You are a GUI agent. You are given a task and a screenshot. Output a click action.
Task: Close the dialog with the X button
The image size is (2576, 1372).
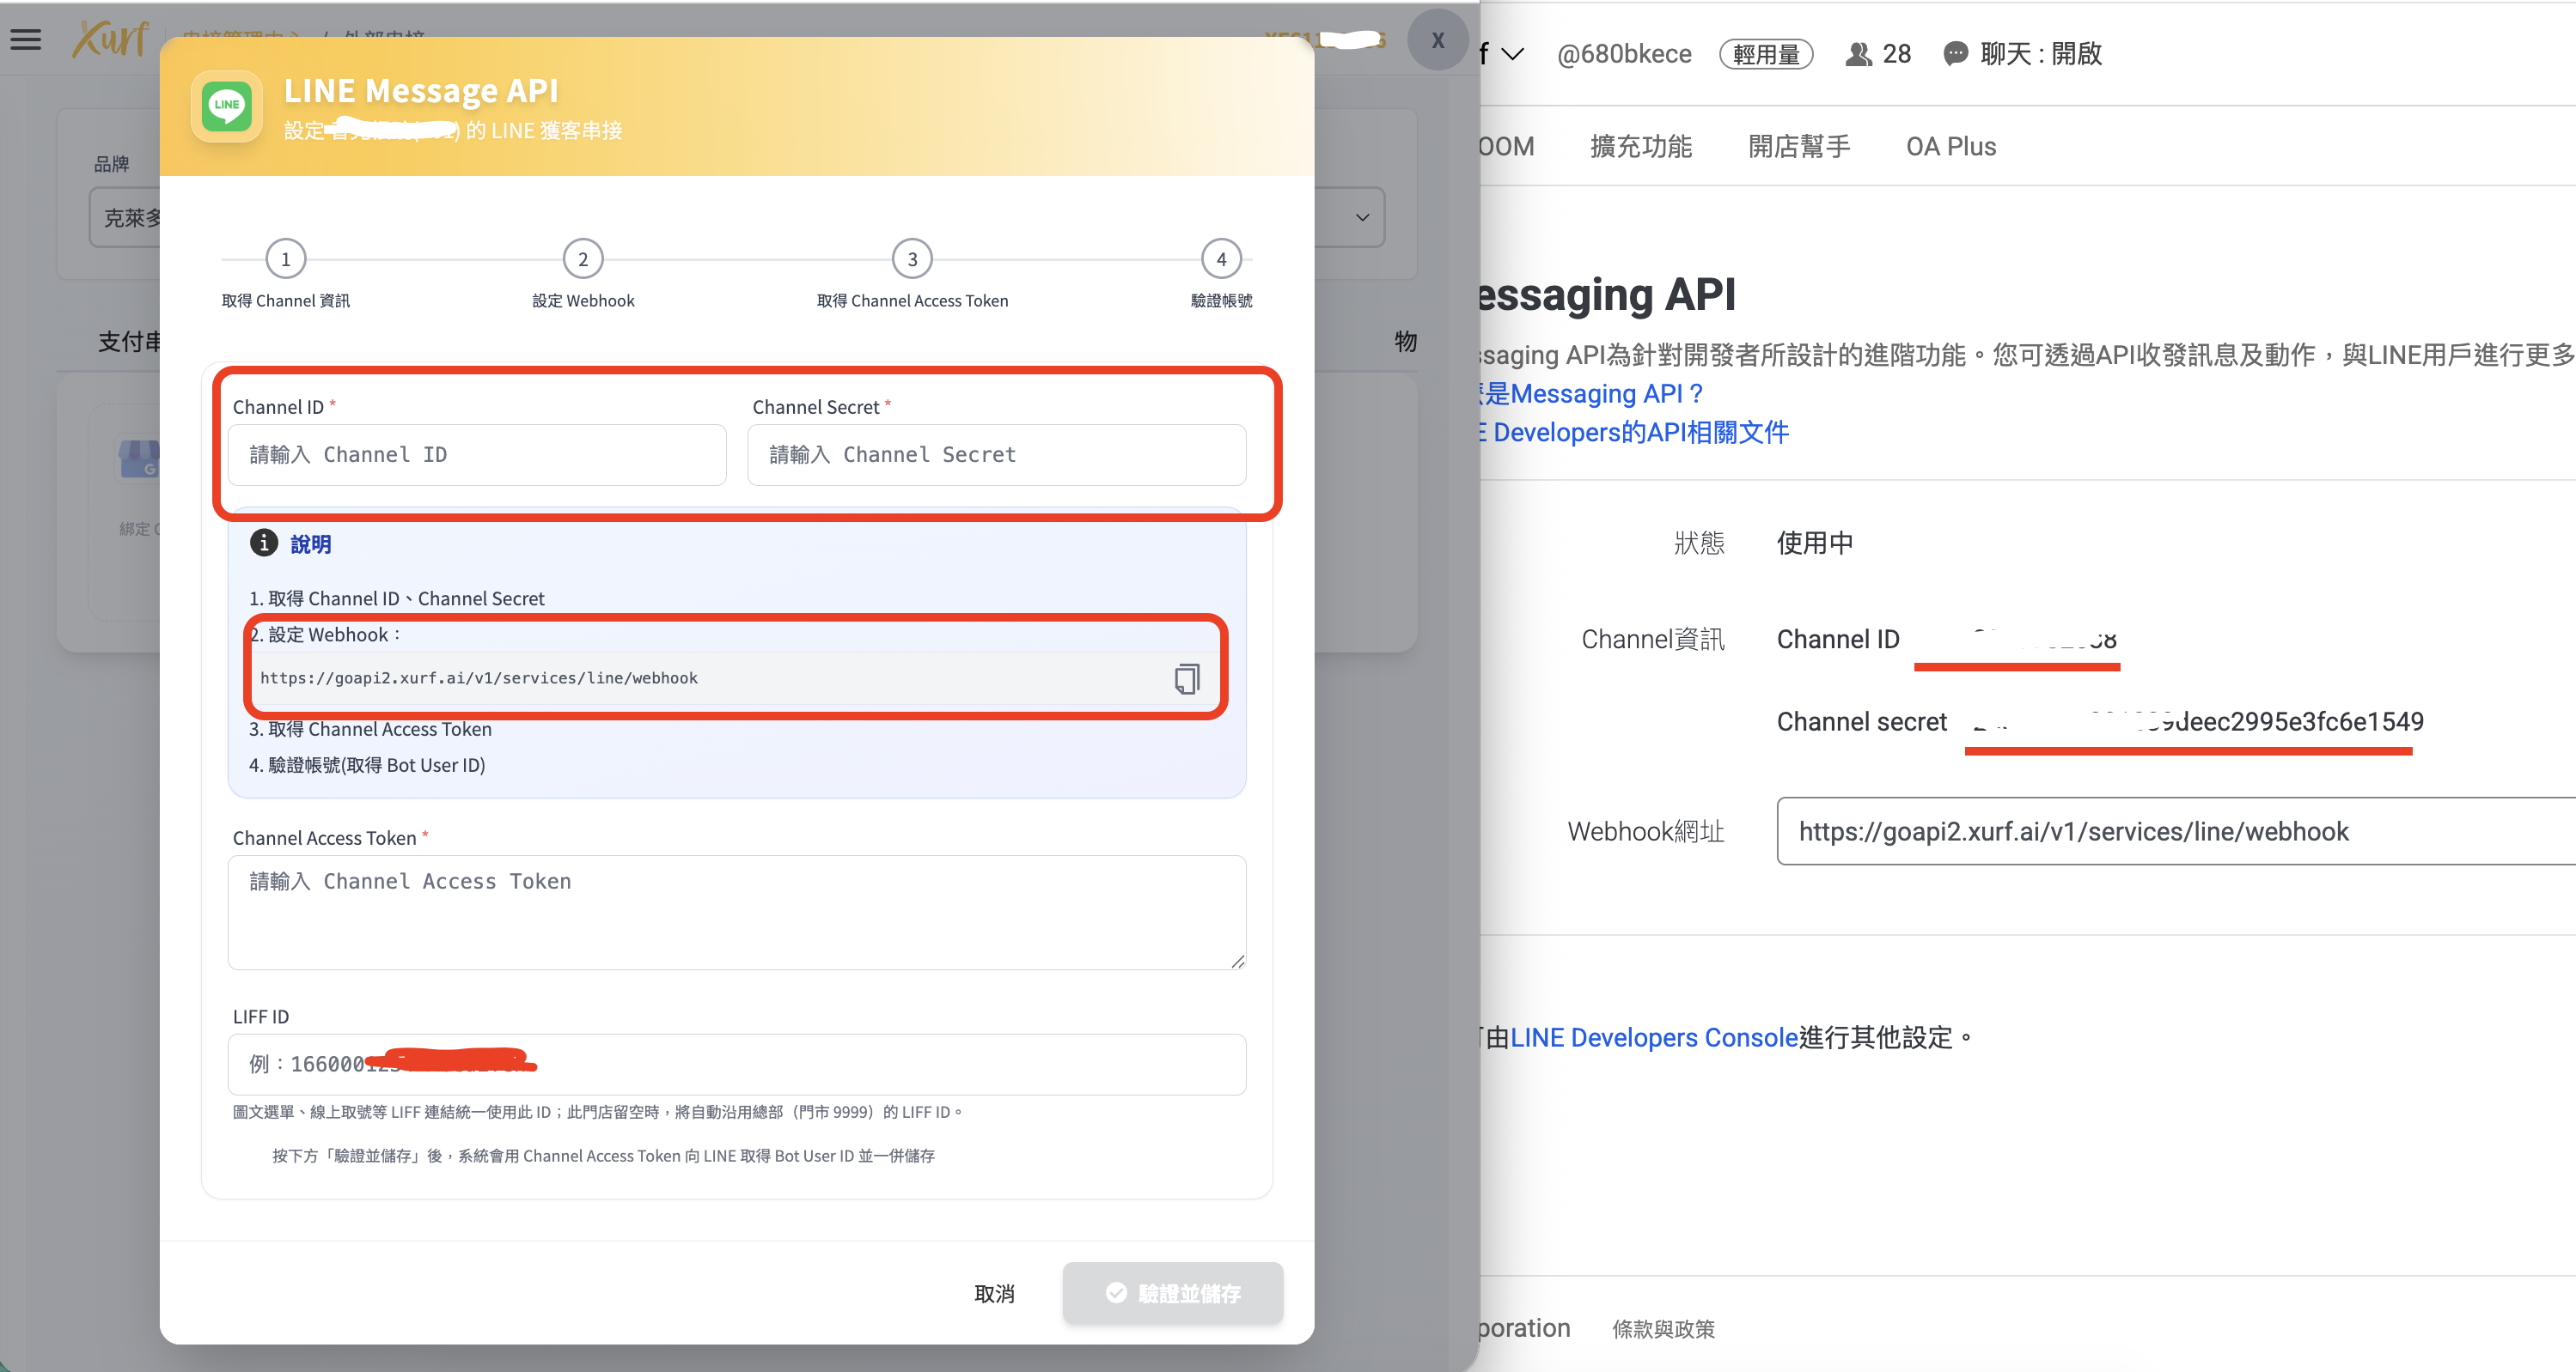coord(1437,40)
